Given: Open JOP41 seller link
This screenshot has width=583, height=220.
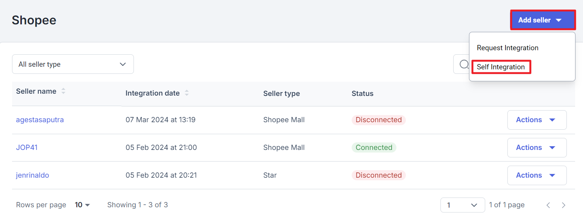Looking at the screenshot, I should coord(27,148).
